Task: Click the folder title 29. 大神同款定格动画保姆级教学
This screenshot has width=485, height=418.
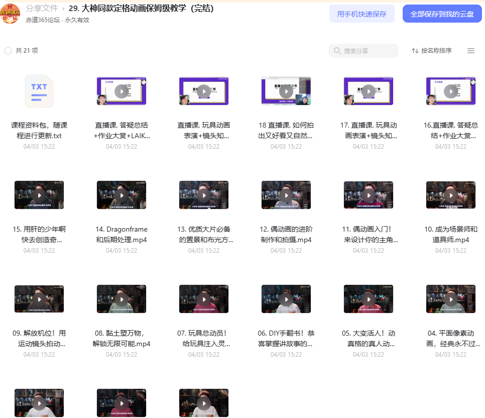Action: pos(141,8)
